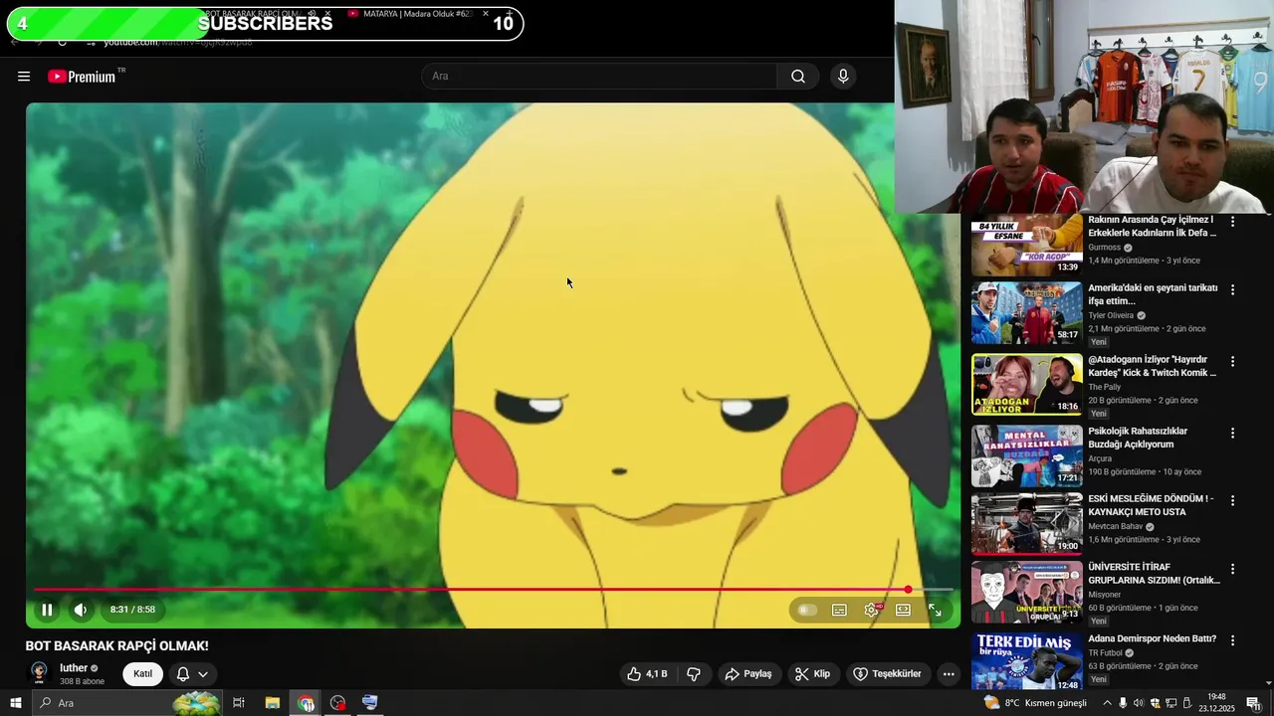Open options for Adana Demirspor video
Viewport: 1274px width, 716px height.
[x=1232, y=640]
